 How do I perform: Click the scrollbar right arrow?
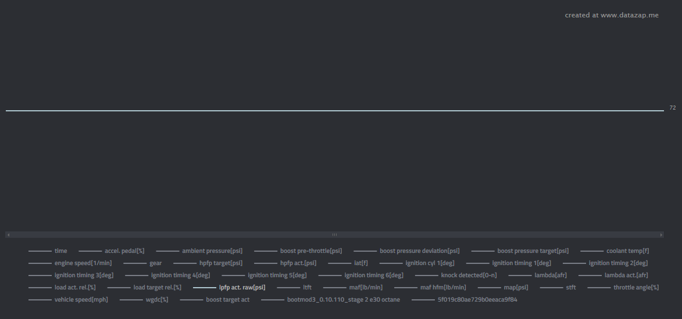coord(661,235)
